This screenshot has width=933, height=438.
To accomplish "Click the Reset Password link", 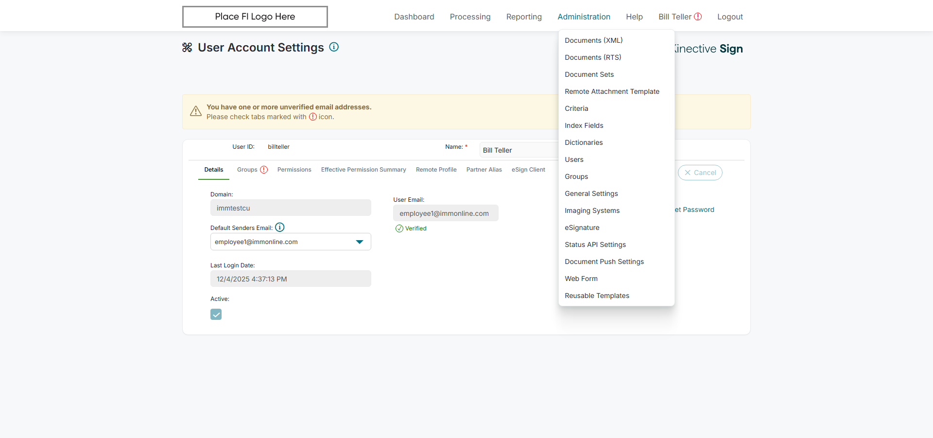I will point(695,210).
